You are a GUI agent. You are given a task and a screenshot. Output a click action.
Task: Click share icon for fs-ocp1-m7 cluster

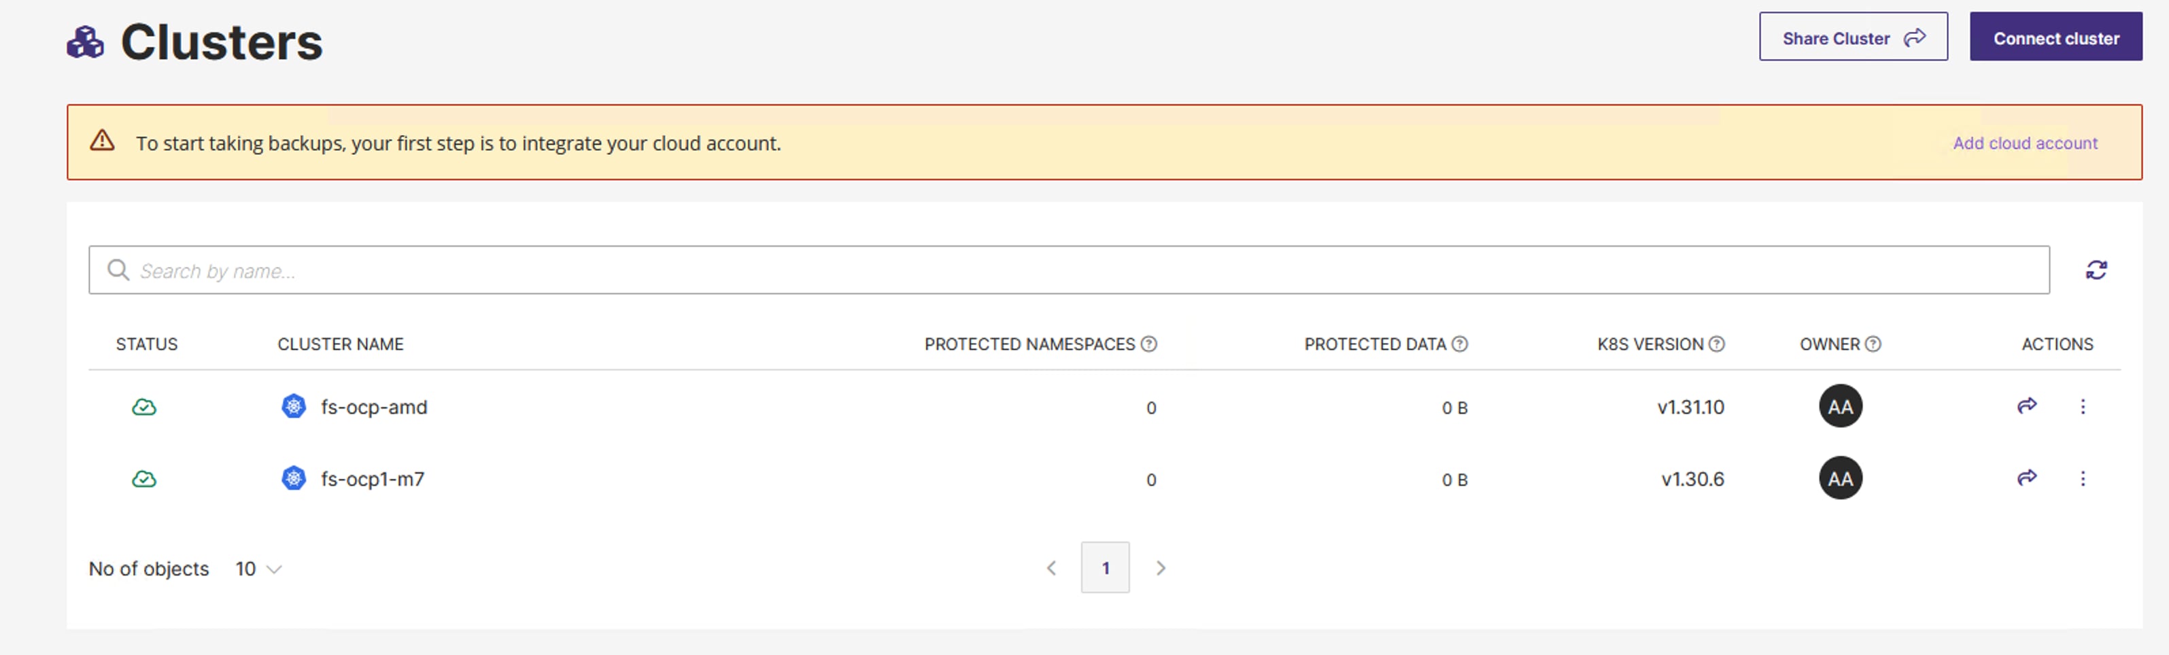pos(2027,478)
